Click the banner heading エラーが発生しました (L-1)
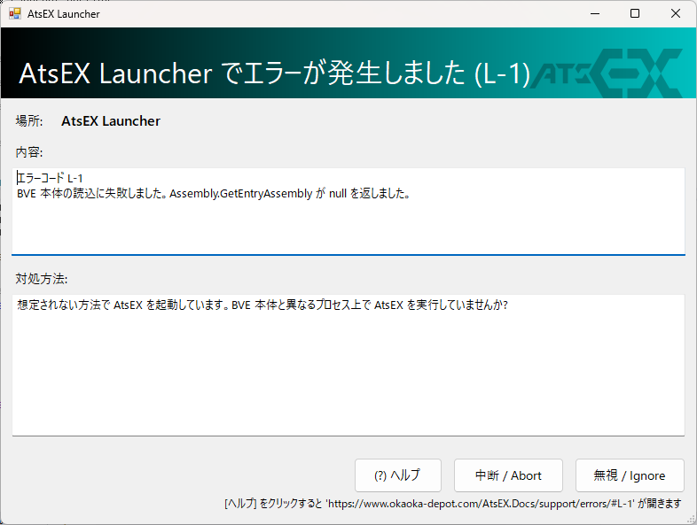Image resolution: width=697 pixels, height=525 pixels. [275, 73]
